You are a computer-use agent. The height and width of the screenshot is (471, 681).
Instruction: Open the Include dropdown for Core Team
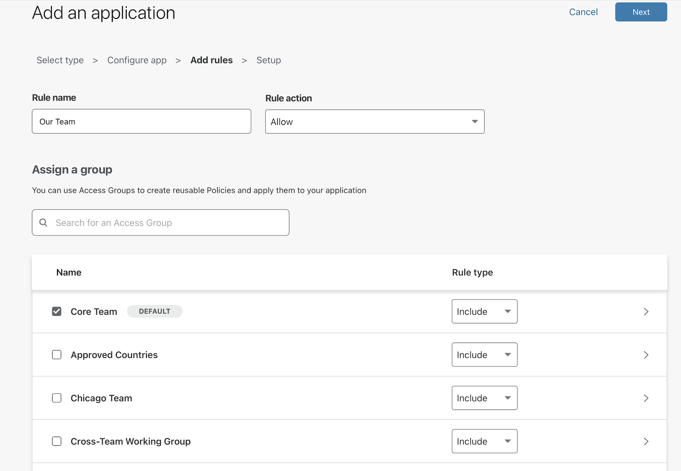tap(484, 311)
